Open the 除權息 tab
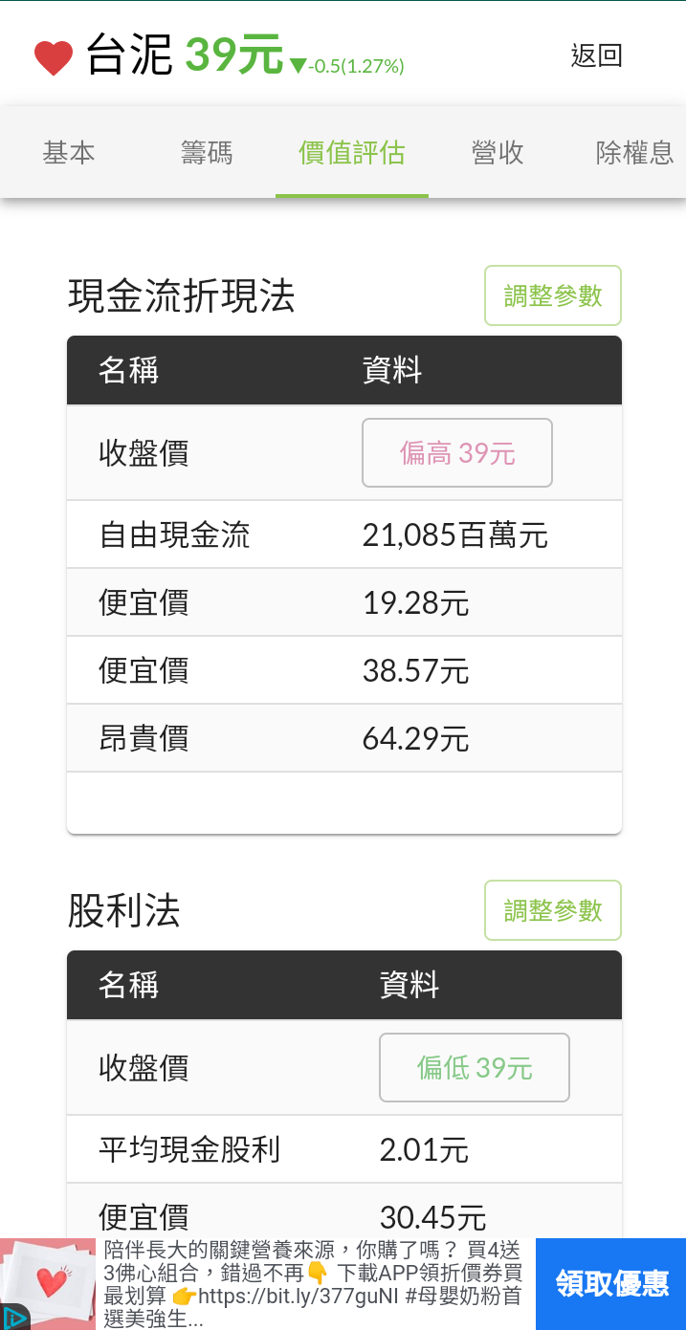 (x=635, y=153)
